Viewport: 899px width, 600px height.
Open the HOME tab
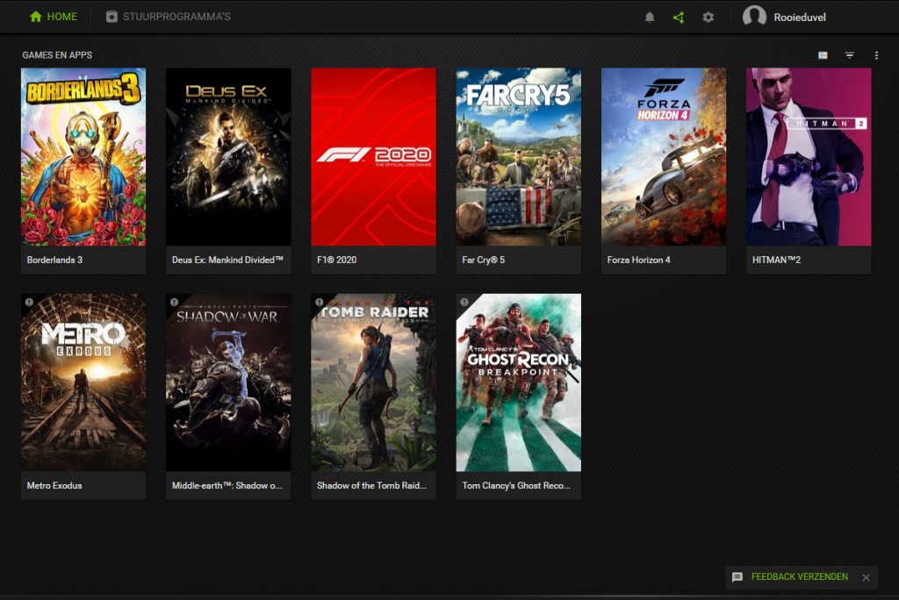click(54, 17)
